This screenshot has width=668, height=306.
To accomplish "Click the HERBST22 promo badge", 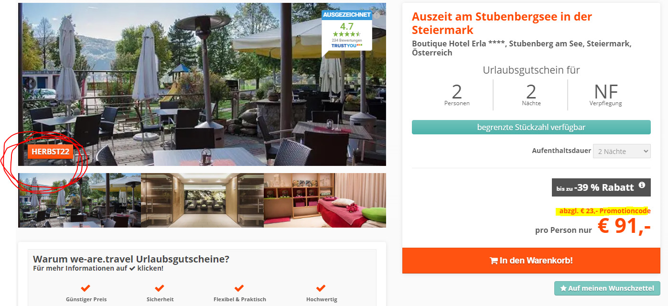I will tap(51, 152).
